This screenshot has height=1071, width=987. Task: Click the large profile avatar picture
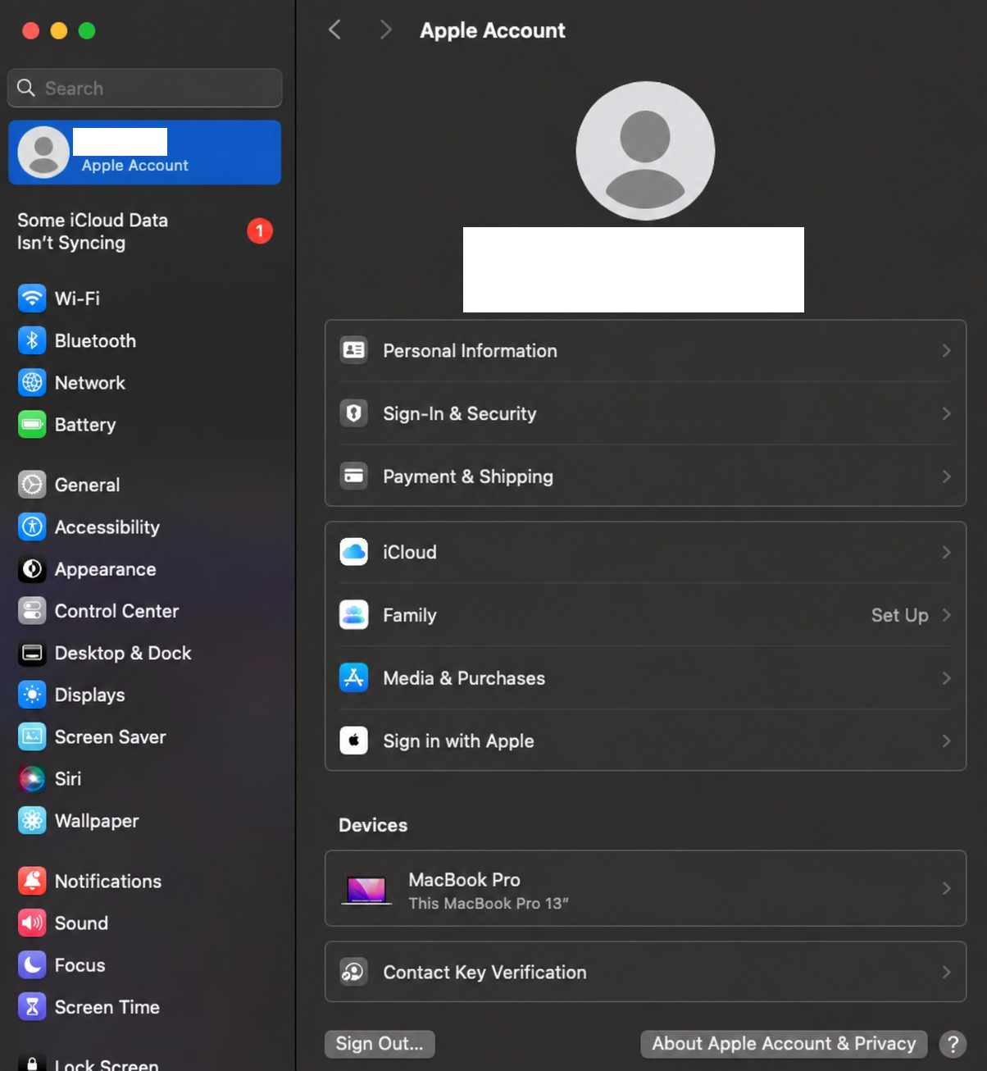645,151
